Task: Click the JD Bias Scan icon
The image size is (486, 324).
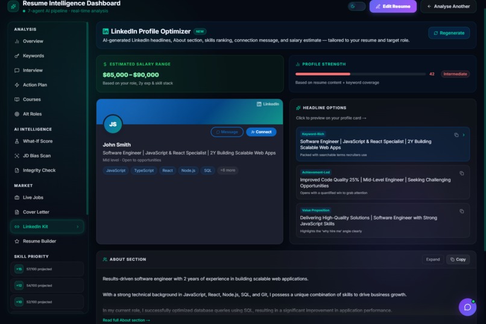Action: (x=17, y=156)
